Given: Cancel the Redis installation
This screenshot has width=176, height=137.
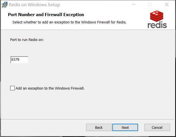Looking at the screenshot, I should [157, 127].
